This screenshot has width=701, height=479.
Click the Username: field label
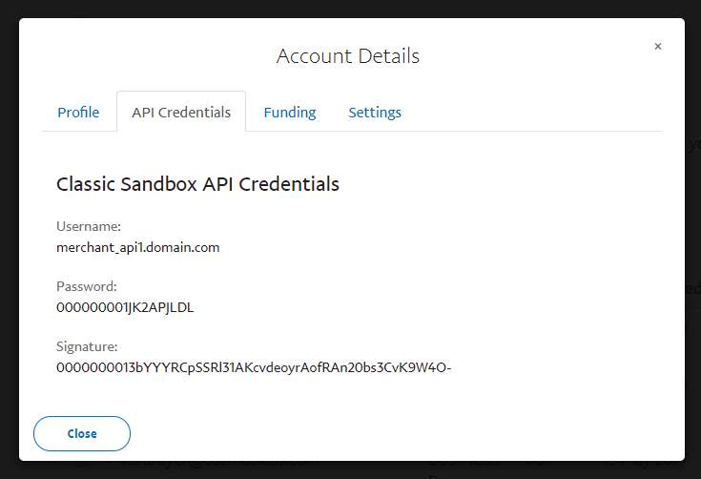click(89, 227)
